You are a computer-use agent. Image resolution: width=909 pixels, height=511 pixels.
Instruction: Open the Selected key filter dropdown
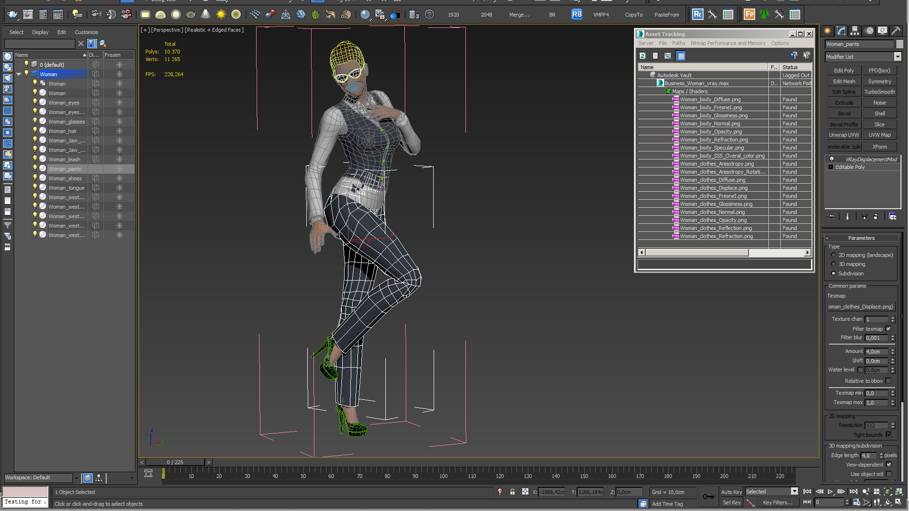pos(794,492)
